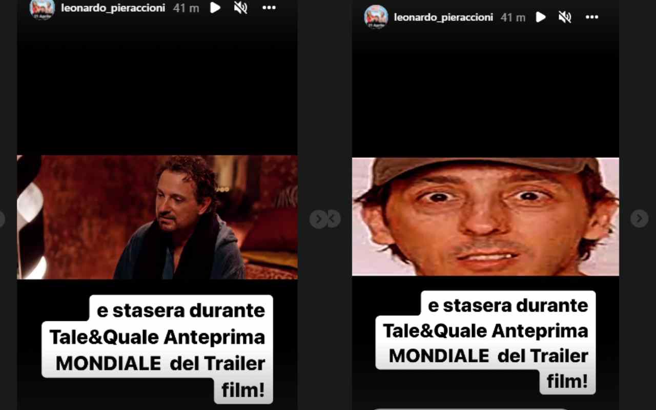
Task: Click the profile avatar on left story
Action: pyautogui.click(x=42, y=8)
